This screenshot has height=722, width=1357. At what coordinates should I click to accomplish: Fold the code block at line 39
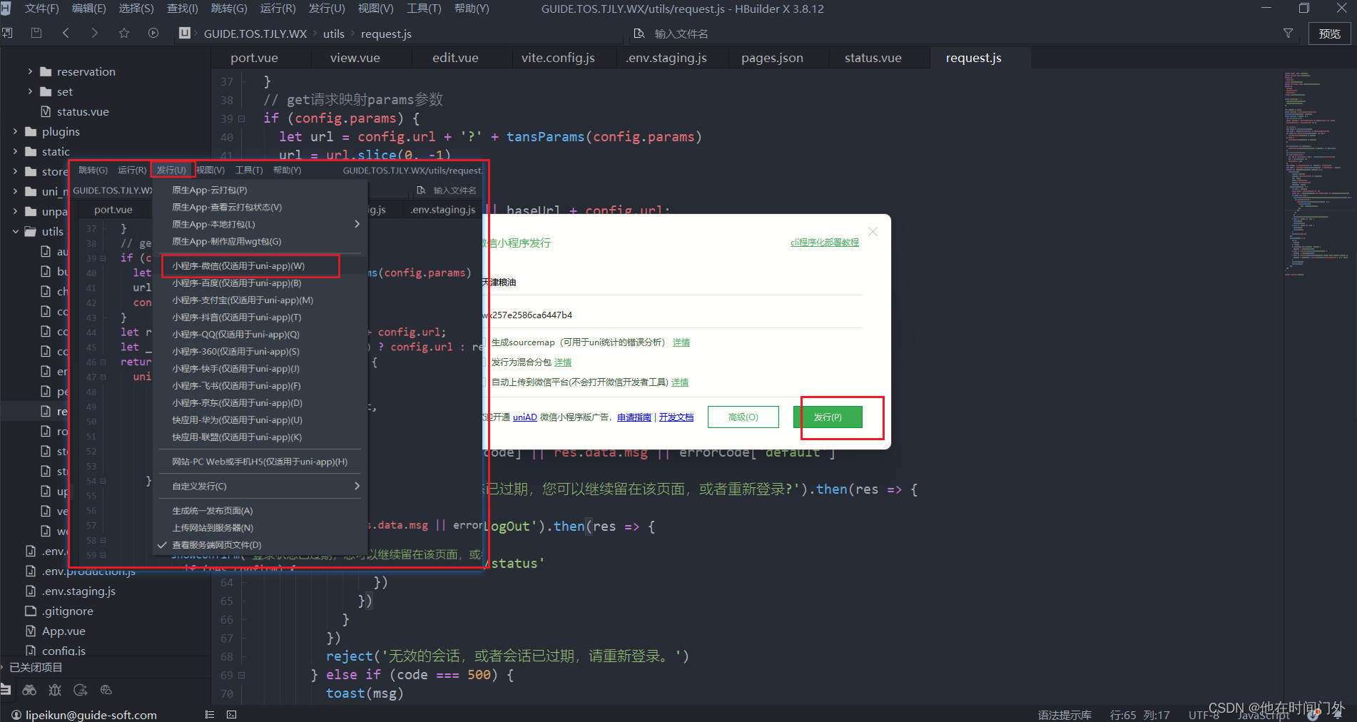[241, 118]
